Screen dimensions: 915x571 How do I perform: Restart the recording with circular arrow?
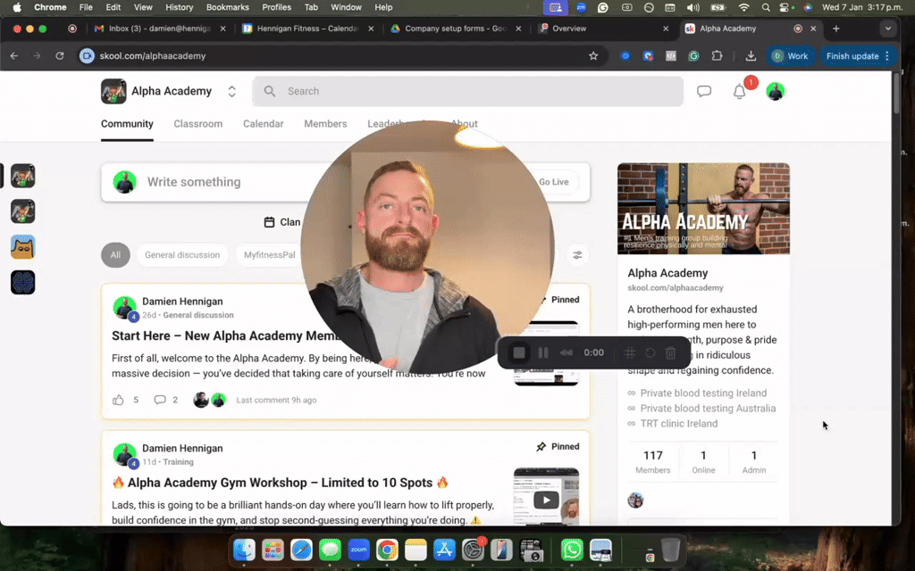coord(651,352)
